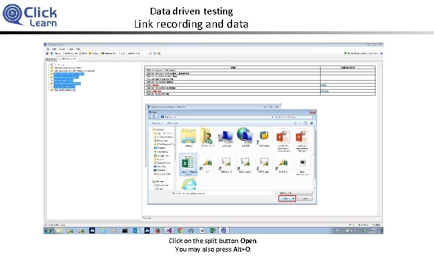Click the Cancel button in the file dialog
434x263 pixels.
(305, 199)
